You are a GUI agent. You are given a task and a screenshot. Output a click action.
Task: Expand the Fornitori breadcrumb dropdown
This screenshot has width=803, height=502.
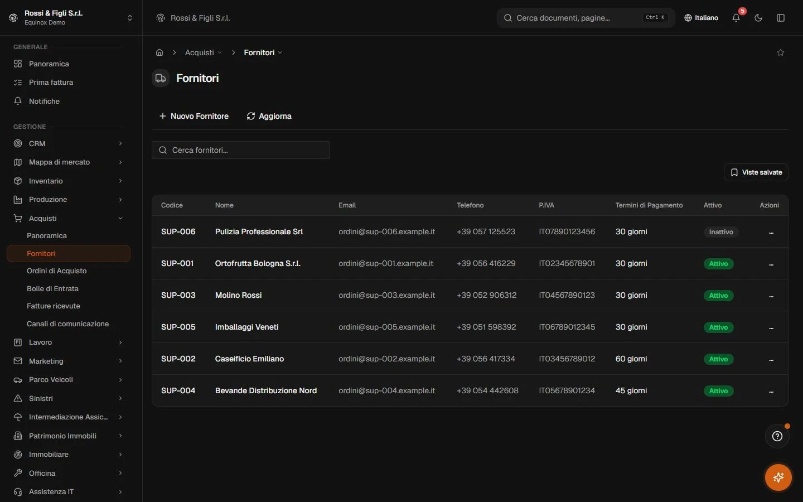pos(263,52)
